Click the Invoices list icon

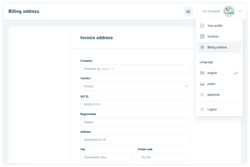tap(202, 36)
